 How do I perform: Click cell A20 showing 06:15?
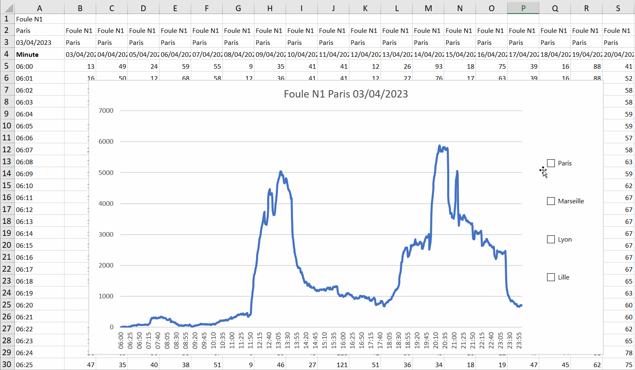click(39, 245)
